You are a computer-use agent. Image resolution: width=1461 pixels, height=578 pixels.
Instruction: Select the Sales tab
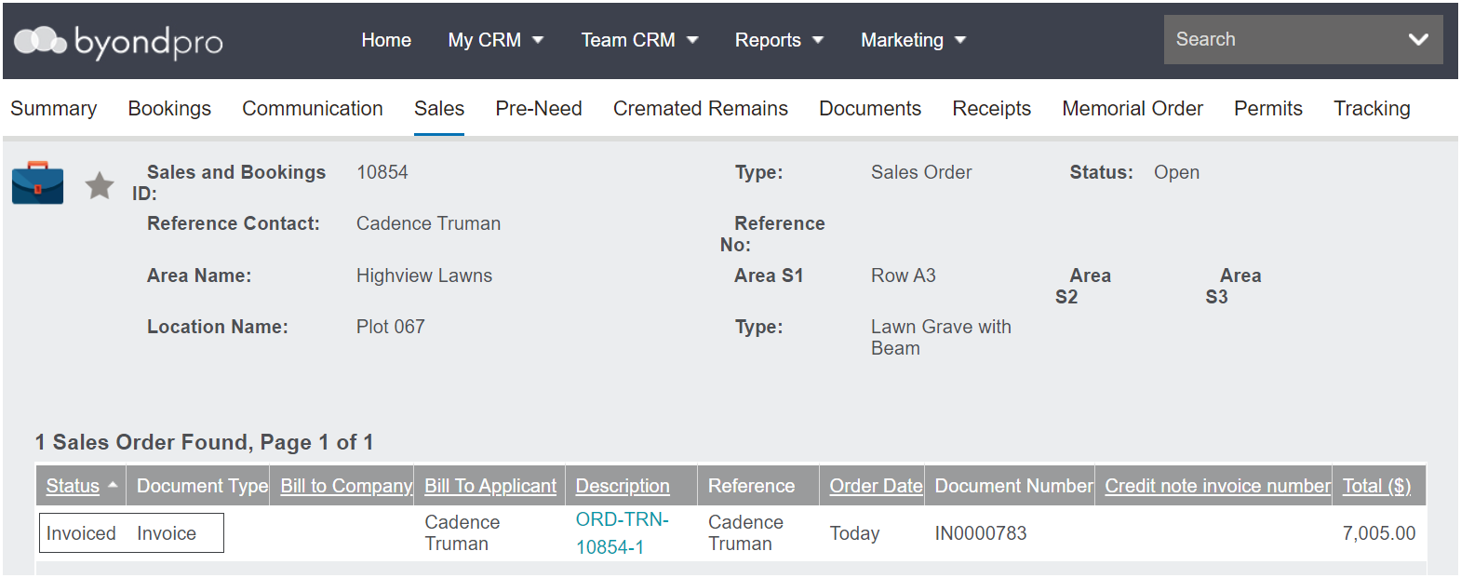[x=439, y=109]
